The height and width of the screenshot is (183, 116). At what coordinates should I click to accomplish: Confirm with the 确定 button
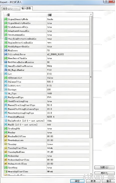77,181
